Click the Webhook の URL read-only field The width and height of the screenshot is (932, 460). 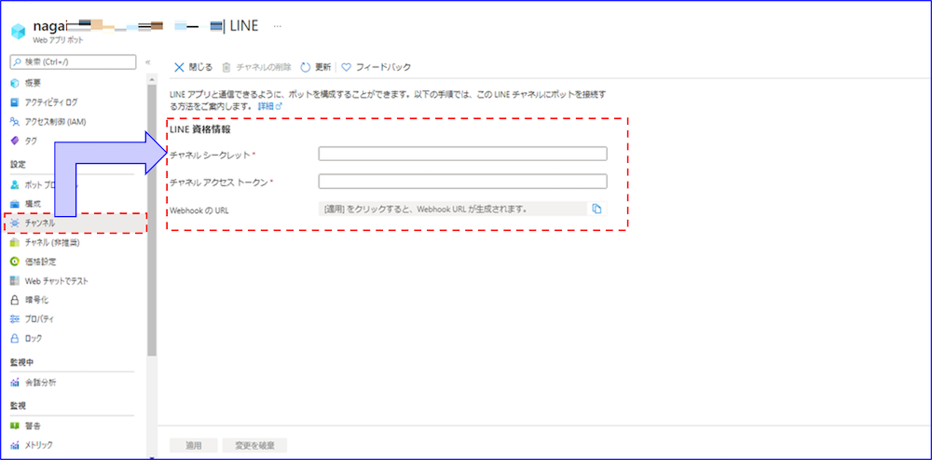pyautogui.click(x=453, y=209)
